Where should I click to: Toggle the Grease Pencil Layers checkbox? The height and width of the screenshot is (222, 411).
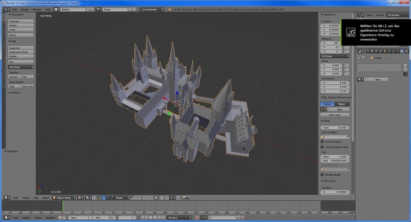tap(326, 97)
